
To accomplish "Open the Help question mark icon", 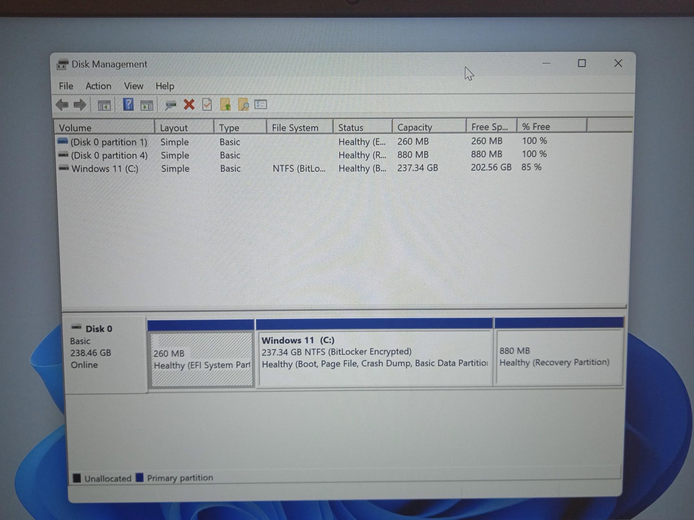I will [x=128, y=104].
